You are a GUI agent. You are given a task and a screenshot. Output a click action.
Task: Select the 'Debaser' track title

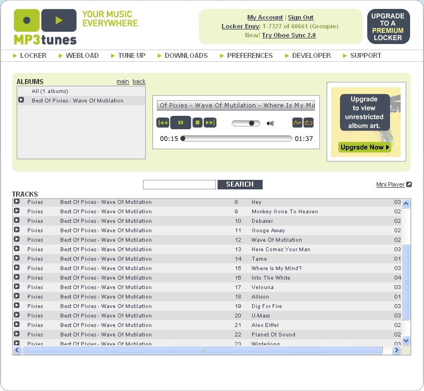pyautogui.click(x=262, y=221)
